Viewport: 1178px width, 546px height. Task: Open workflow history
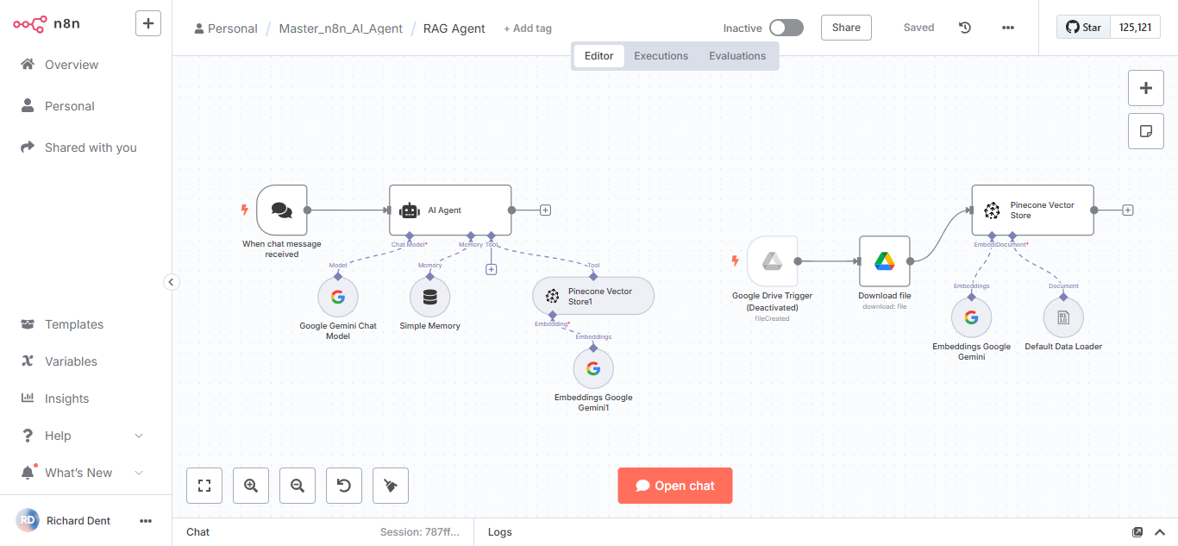click(x=965, y=28)
